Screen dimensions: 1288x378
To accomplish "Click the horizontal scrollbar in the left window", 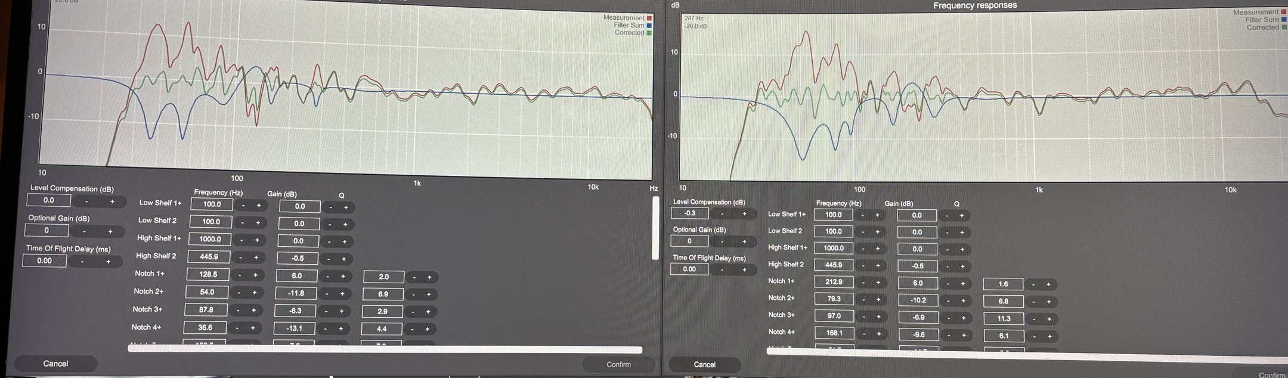I will 385,349.
